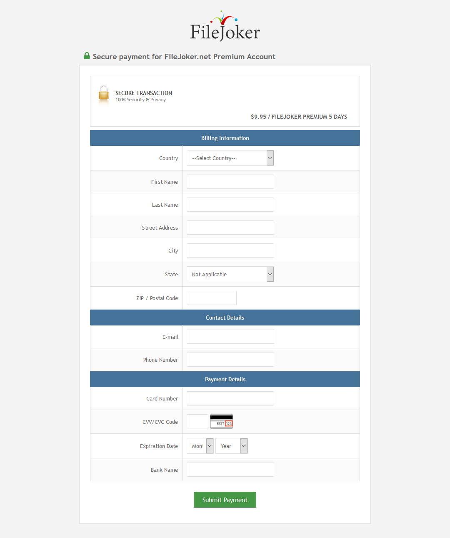This screenshot has height=538, width=450.
Task: Click the "Phone Number" label
Action: point(160,360)
